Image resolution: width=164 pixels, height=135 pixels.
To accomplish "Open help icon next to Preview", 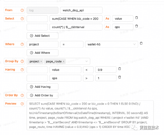I will click(x=22, y=104).
